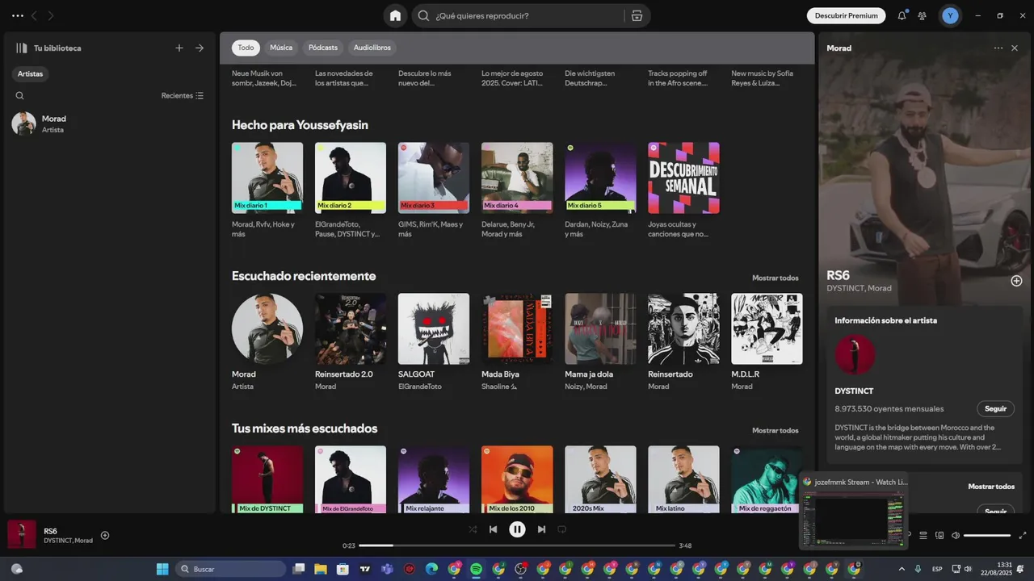Toggle repeat mode
This screenshot has width=1034, height=581.
pyautogui.click(x=561, y=529)
